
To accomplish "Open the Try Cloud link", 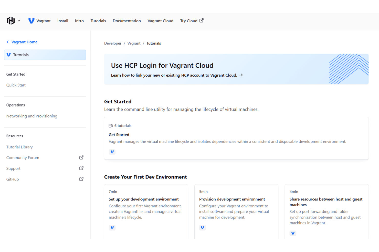I will pyautogui.click(x=192, y=21).
